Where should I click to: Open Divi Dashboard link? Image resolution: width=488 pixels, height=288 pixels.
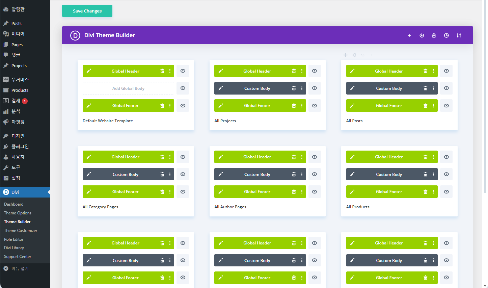(x=14, y=204)
